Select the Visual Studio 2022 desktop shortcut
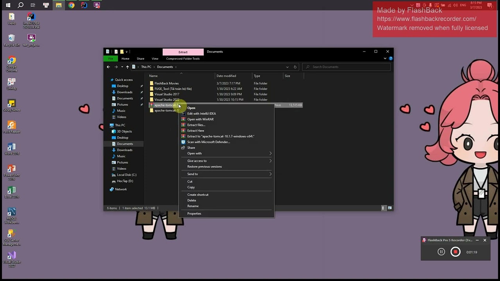Screen dimensions: 500x281 tap(12, 259)
